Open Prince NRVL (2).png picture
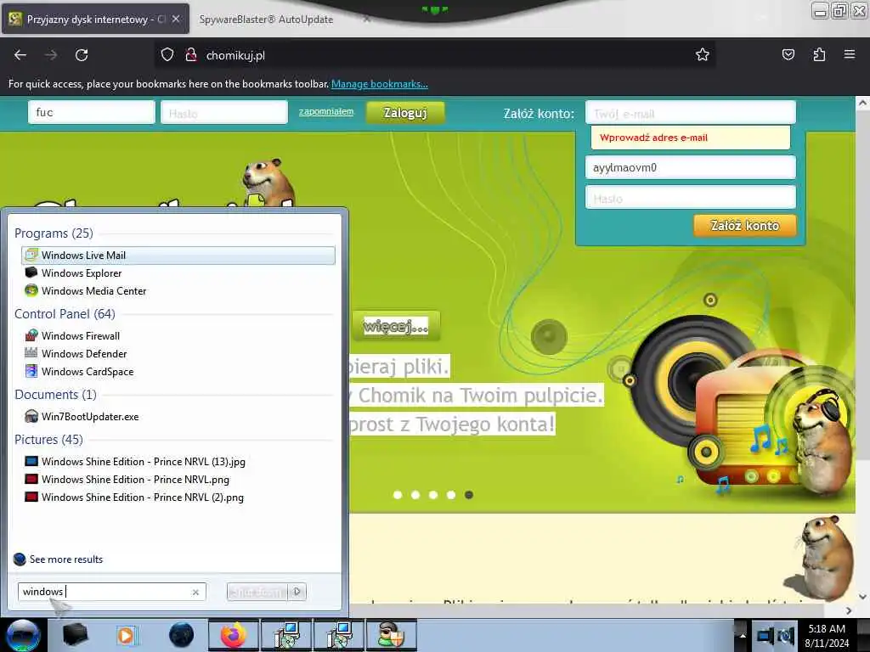Viewport: 870px width, 652px height. [178, 497]
